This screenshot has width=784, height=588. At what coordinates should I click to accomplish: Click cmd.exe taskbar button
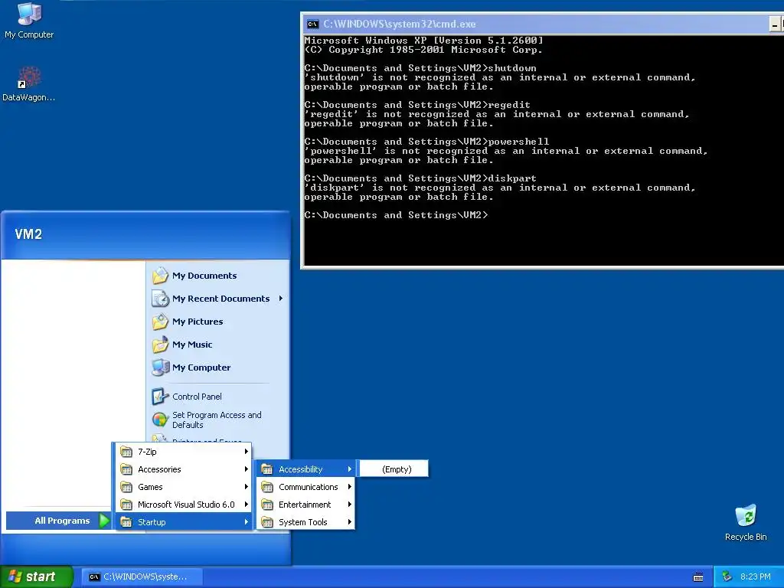(142, 577)
